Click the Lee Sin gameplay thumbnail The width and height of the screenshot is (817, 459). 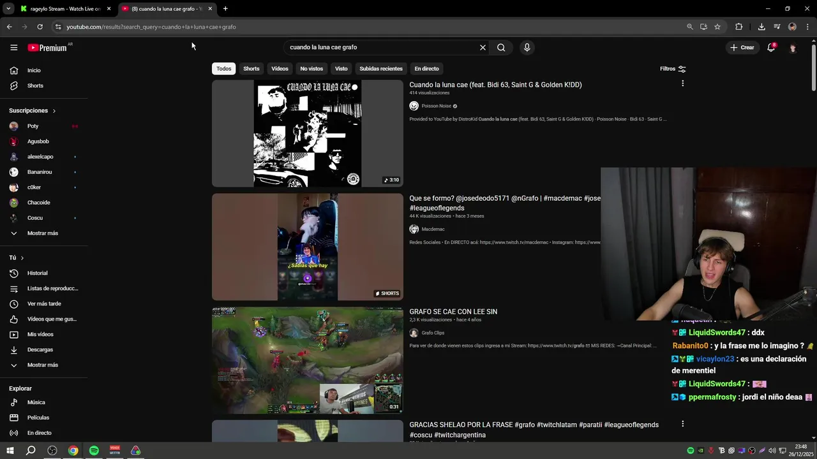(x=308, y=360)
